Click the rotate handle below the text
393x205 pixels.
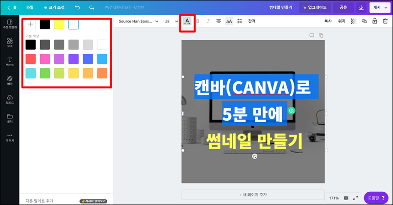click(255, 157)
